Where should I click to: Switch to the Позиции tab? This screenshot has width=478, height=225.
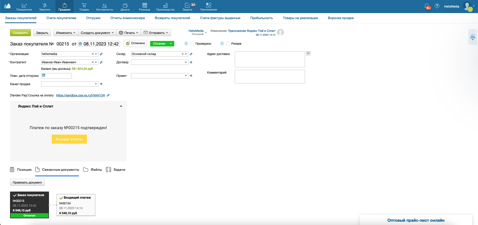[21, 170]
